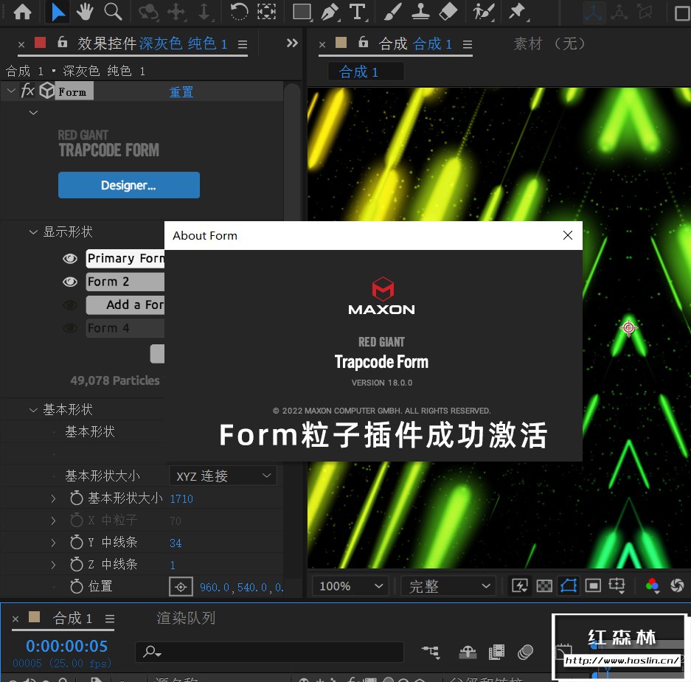Image resolution: width=691 pixels, height=682 pixels.
Task: Select the Pen tool
Action: (330, 12)
